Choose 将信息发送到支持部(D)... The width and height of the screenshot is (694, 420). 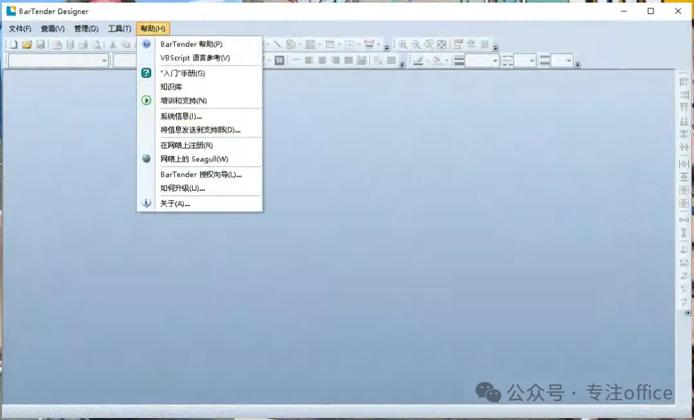[200, 130]
